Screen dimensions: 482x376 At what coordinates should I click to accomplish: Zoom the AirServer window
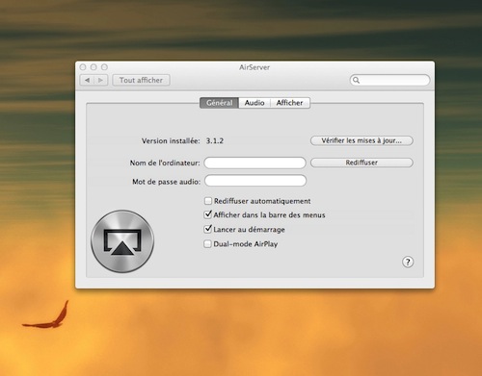[x=104, y=67]
